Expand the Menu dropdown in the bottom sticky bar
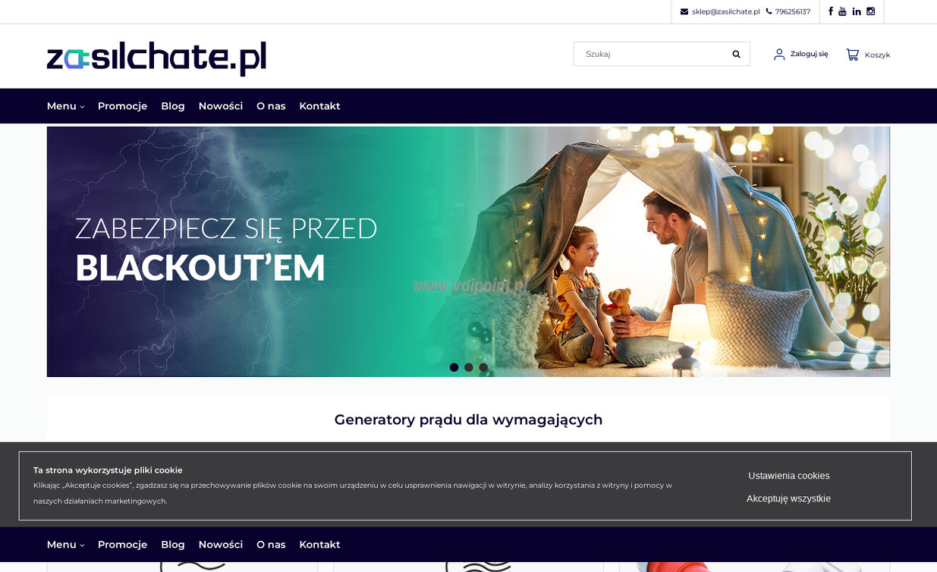This screenshot has height=572, width=937. pyautogui.click(x=65, y=545)
